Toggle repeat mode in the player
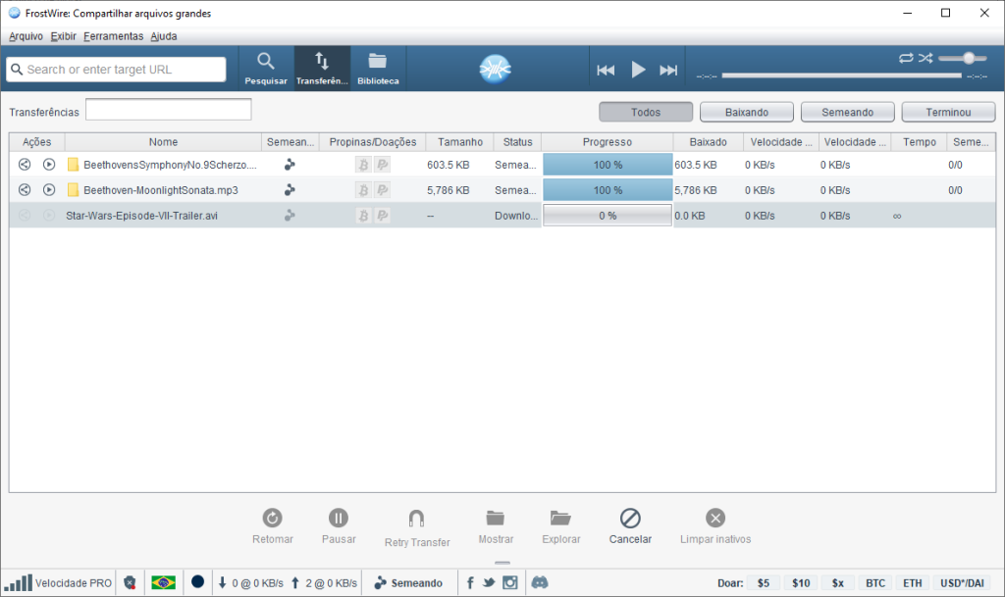 click(x=905, y=58)
